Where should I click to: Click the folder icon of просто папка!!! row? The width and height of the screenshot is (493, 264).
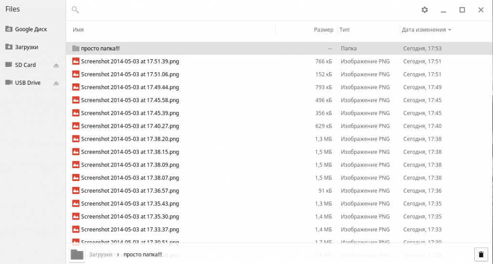tap(75, 49)
